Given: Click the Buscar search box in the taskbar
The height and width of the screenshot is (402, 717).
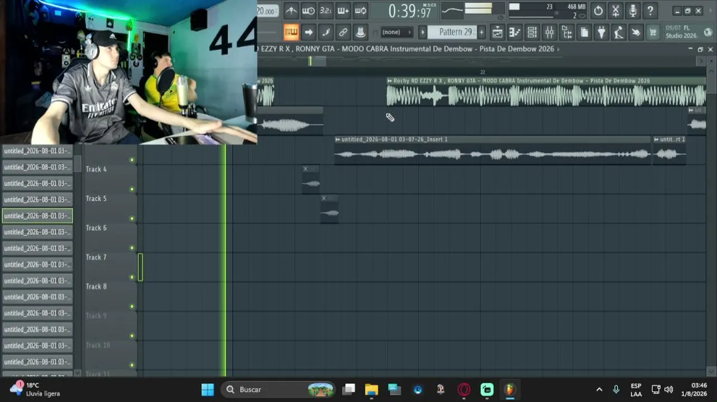Looking at the screenshot, I should click(278, 389).
